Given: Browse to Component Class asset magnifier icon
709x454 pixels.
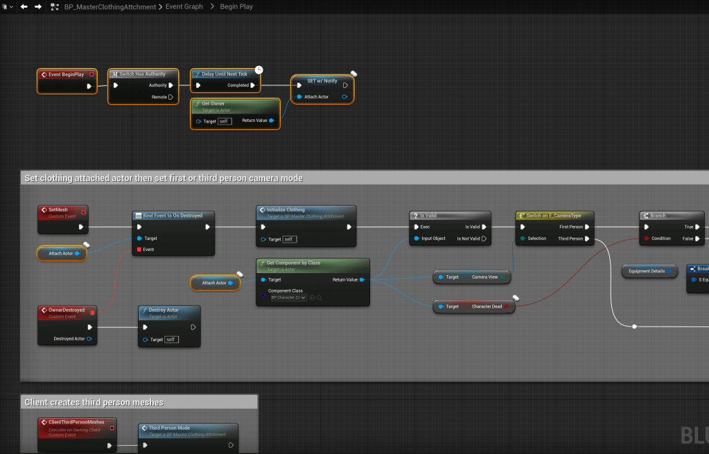Looking at the screenshot, I should point(321,297).
